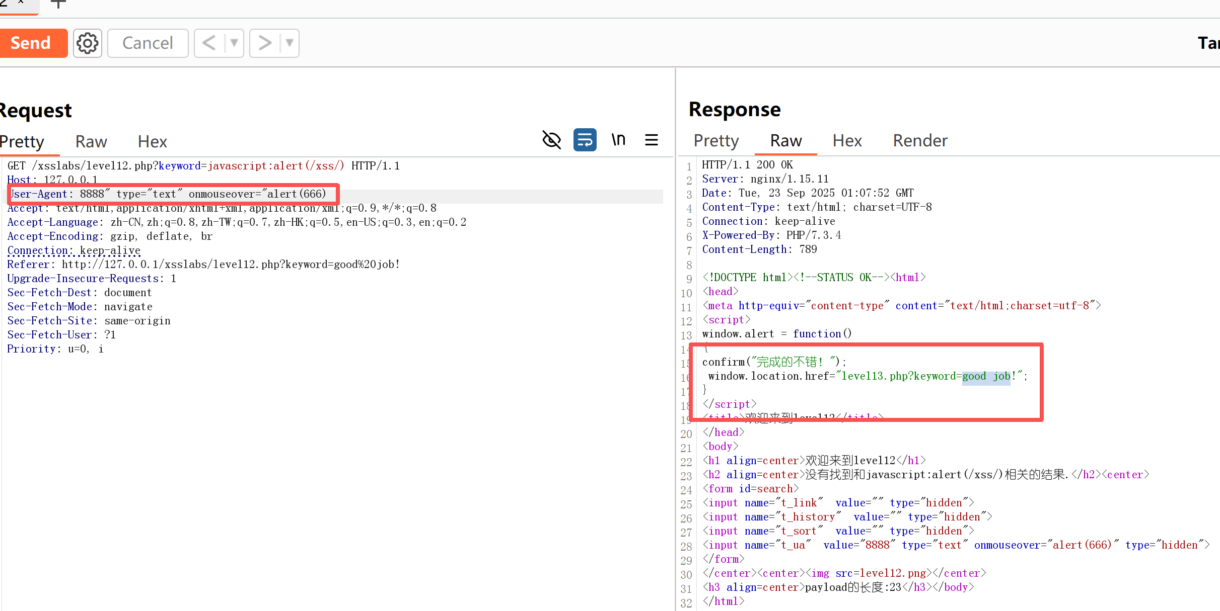Click the User-Agent header line
Image resolution: width=1220 pixels, height=611 pixels.
tap(168, 194)
